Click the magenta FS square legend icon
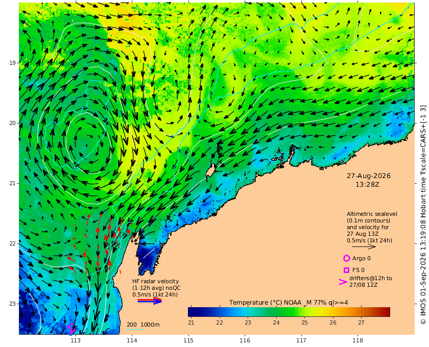This screenshot has height=347, width=429. pos(346,270)
